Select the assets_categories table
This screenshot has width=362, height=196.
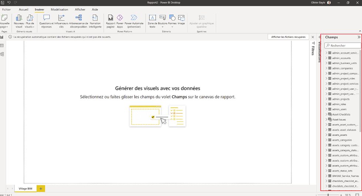[x=342, y=140]
